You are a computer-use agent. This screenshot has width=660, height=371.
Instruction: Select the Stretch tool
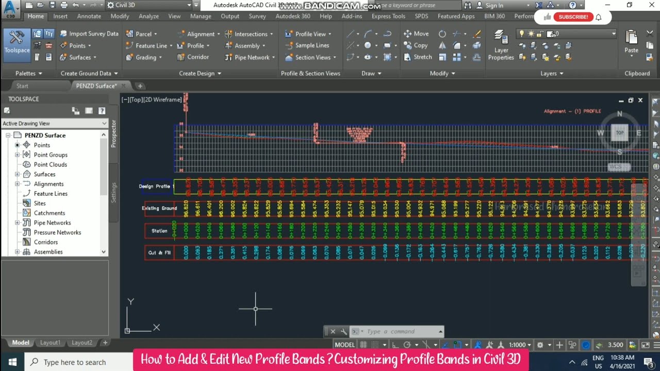[x=418, y=57]
